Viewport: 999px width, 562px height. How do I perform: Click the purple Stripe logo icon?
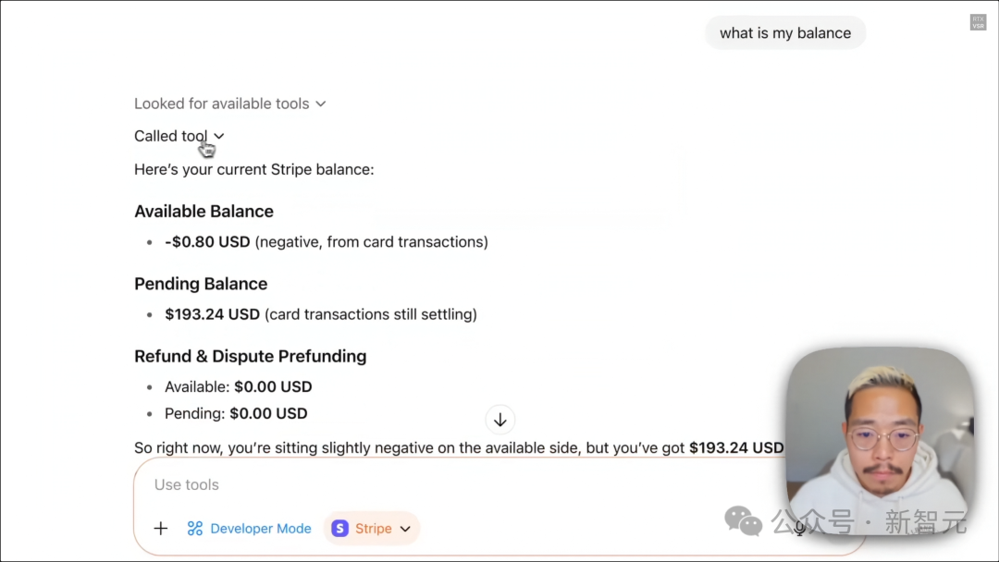340,529
